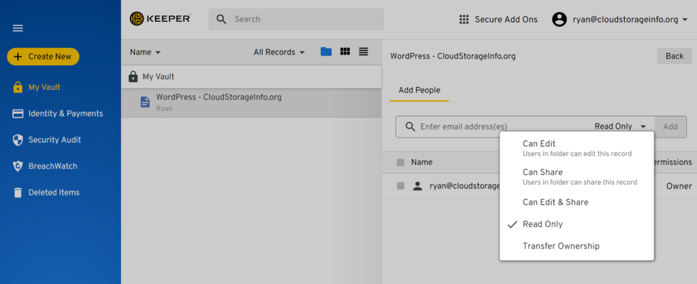Click the magnifier icon in email field
The height and width of the screenshot is (284, 697).
point(410,127)
